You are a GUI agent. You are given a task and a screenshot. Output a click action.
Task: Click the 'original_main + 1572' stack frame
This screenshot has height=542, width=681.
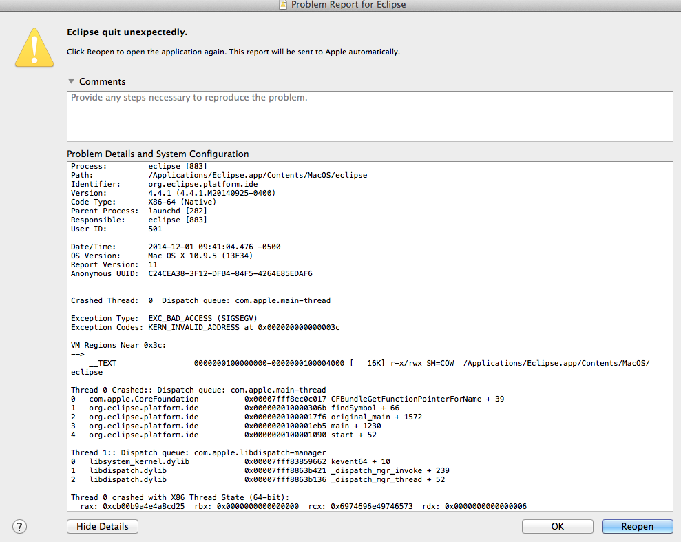247,417
